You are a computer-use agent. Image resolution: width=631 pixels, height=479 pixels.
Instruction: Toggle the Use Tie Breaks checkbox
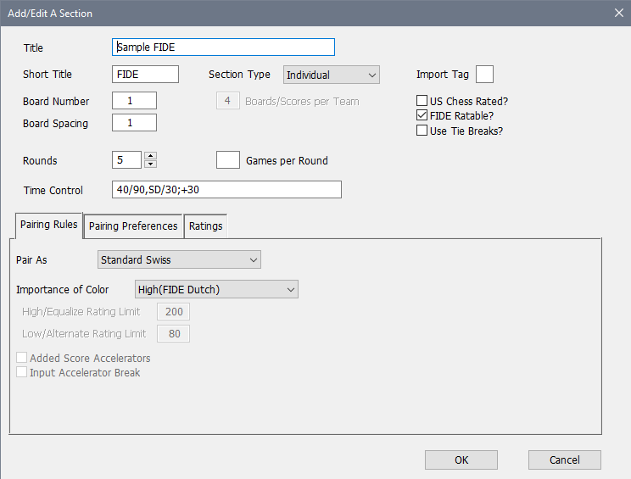[x=422, y=131]
